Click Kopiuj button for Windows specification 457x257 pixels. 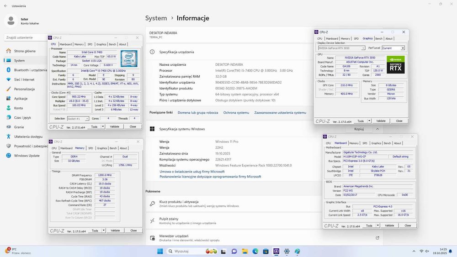click(x=359, y=129)
